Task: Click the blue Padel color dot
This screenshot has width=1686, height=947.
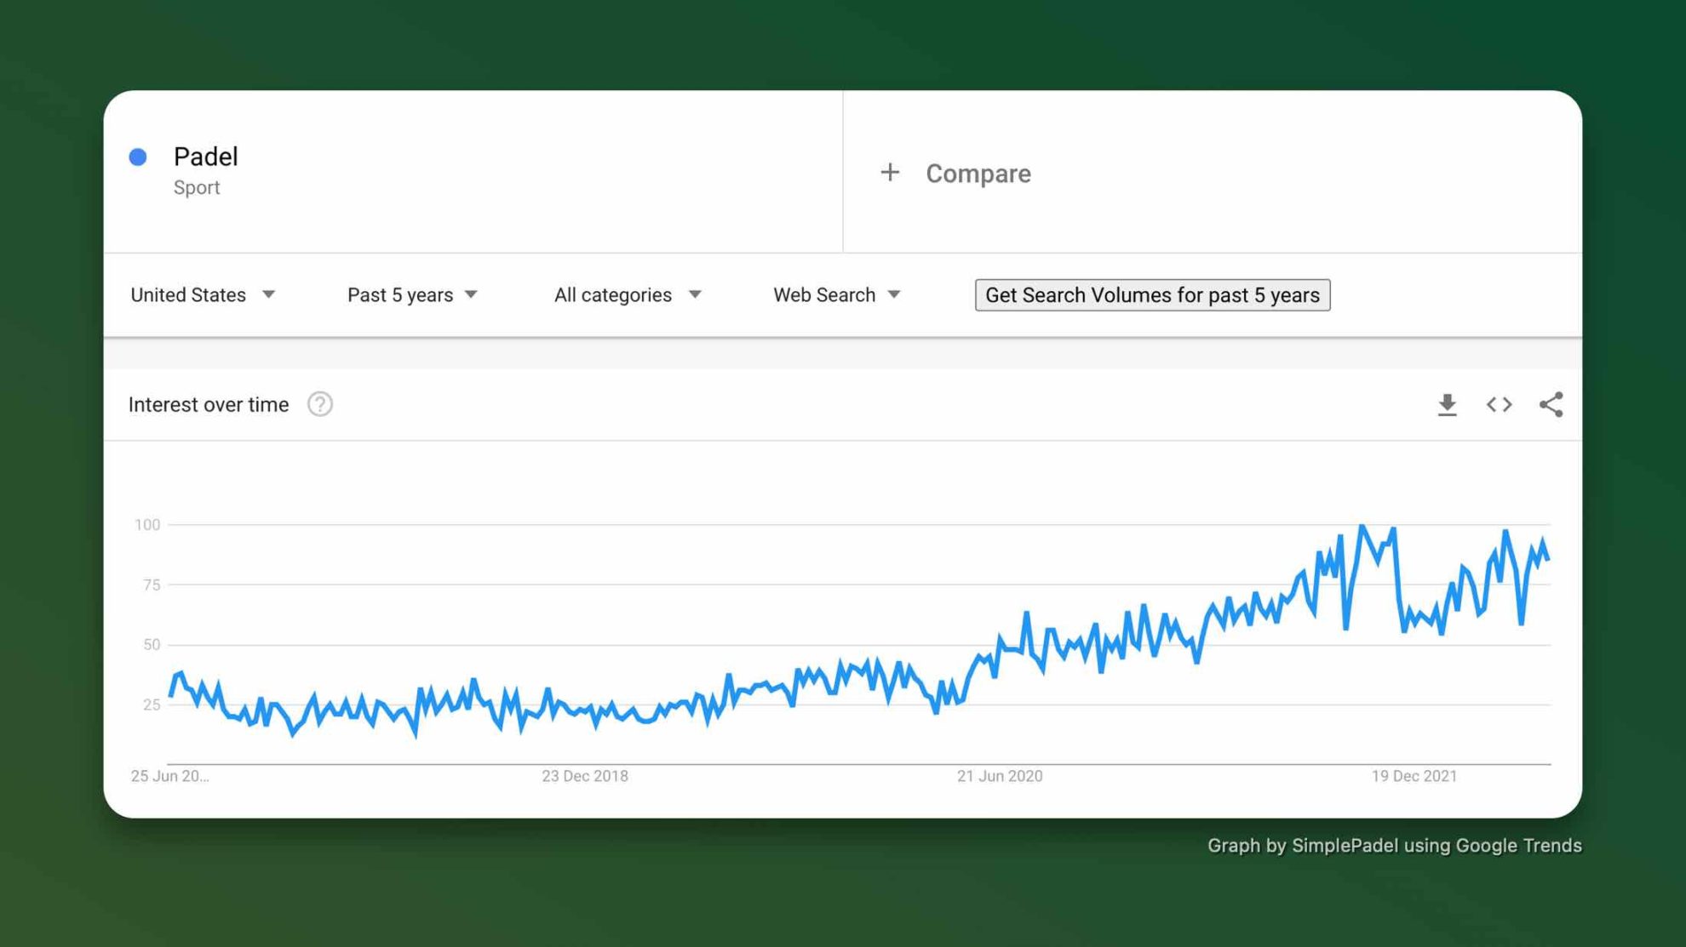Action: 138,157
